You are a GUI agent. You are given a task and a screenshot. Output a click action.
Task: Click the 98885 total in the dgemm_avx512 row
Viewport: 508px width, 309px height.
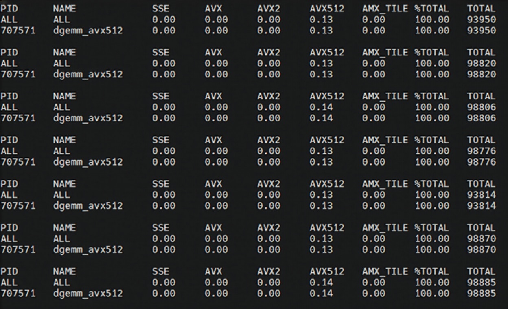tap(481, 294)
